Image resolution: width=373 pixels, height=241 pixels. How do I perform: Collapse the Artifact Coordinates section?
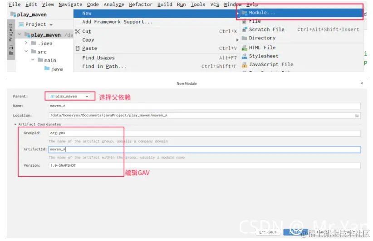[15, 124]
